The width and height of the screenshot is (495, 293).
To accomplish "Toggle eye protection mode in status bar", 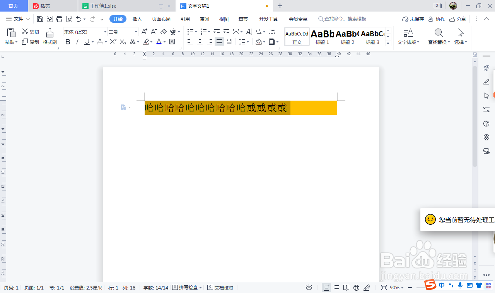I will point(309,288).
